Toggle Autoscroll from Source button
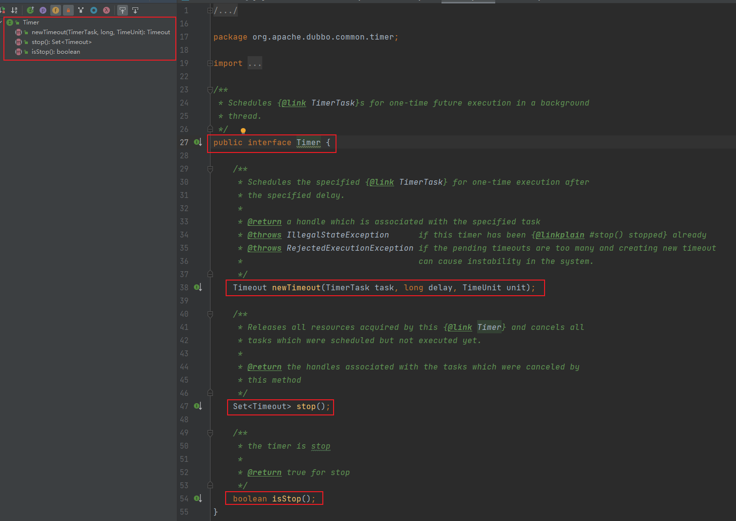The width and height of the screenshot is (736, 521). pos(135,10)
